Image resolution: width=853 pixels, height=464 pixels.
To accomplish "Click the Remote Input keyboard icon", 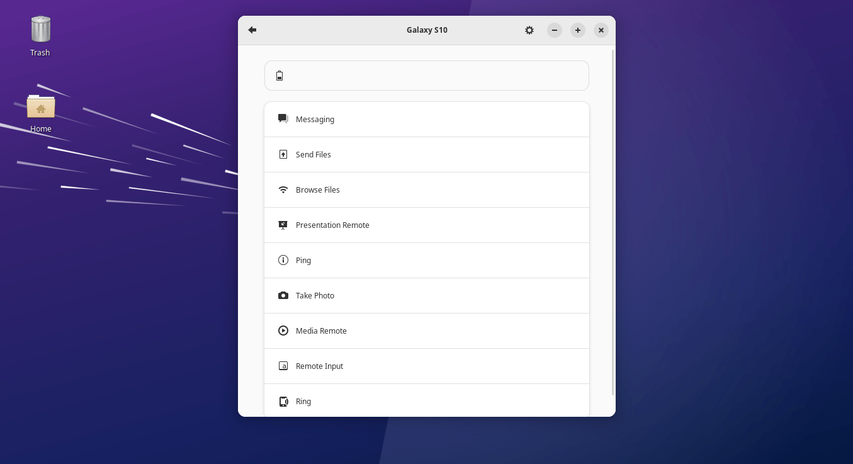I will point(283,366).
